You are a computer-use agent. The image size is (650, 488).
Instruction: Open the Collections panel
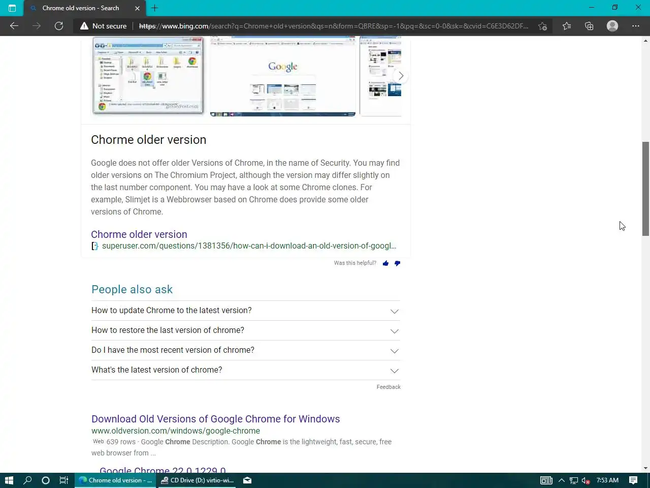[x=589, y=26]
